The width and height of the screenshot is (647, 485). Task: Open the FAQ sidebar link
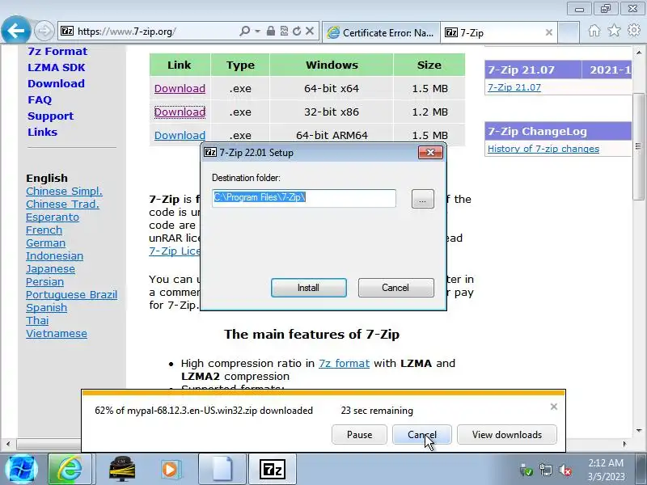[x=40, y=99]
